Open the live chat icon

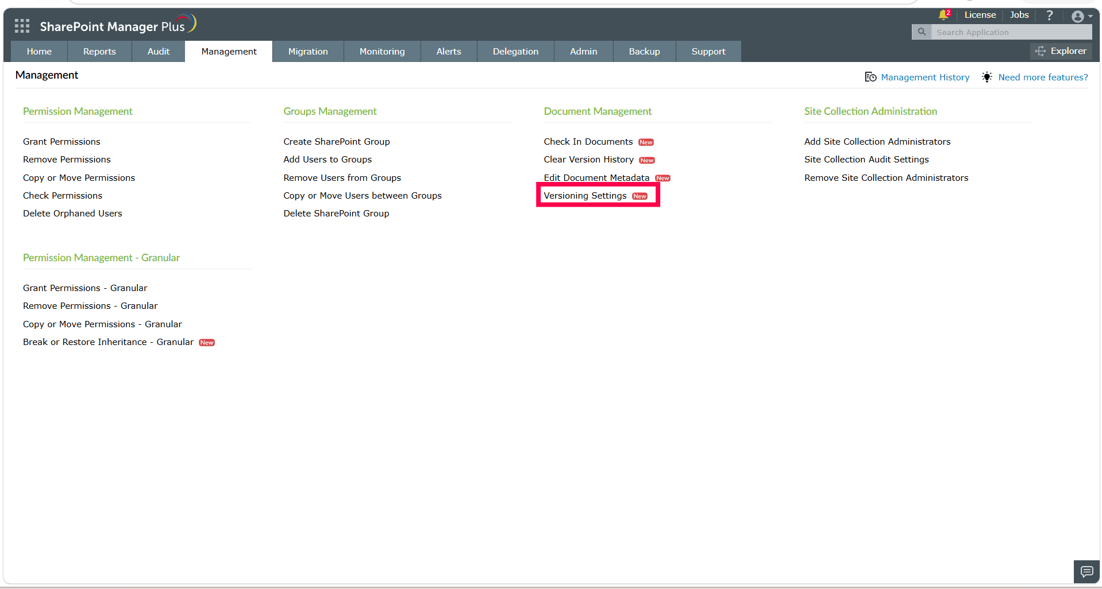[1086, 572]
